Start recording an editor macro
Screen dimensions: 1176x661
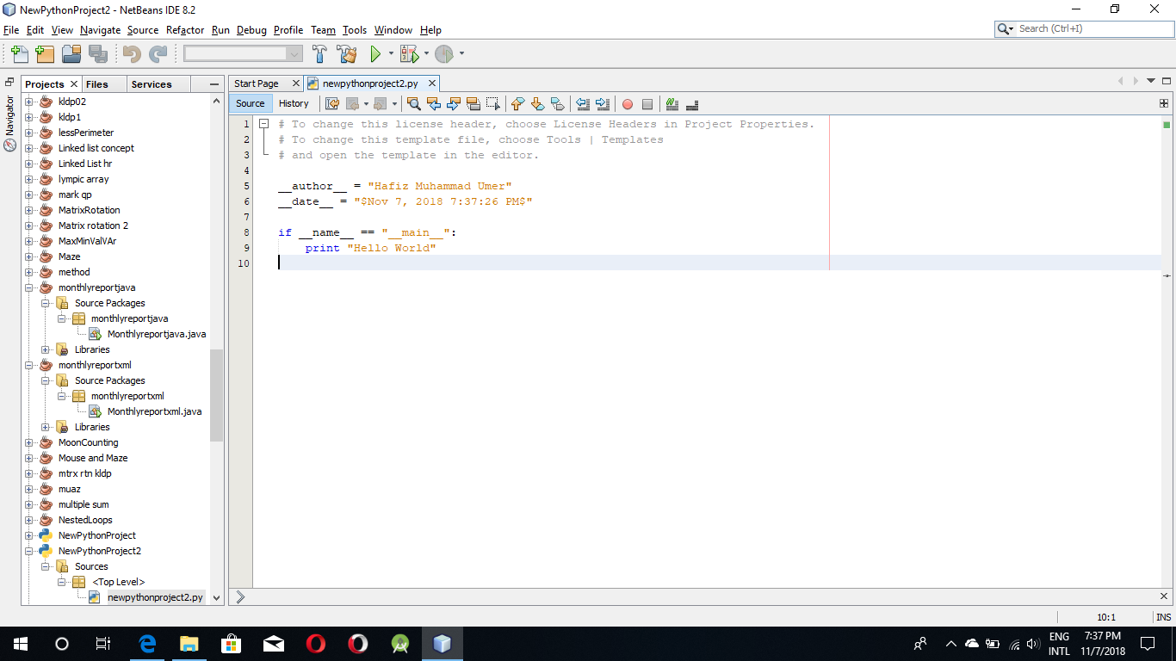(629, 103)
